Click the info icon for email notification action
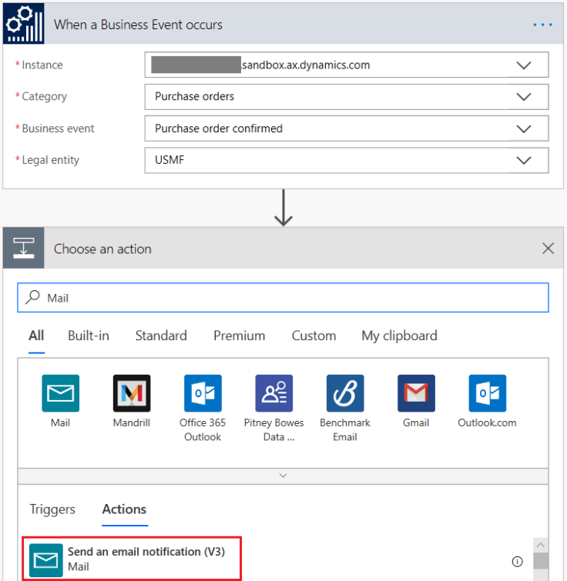Image resolution: width=567 pixels, height=581 pixels. point(517,561)
